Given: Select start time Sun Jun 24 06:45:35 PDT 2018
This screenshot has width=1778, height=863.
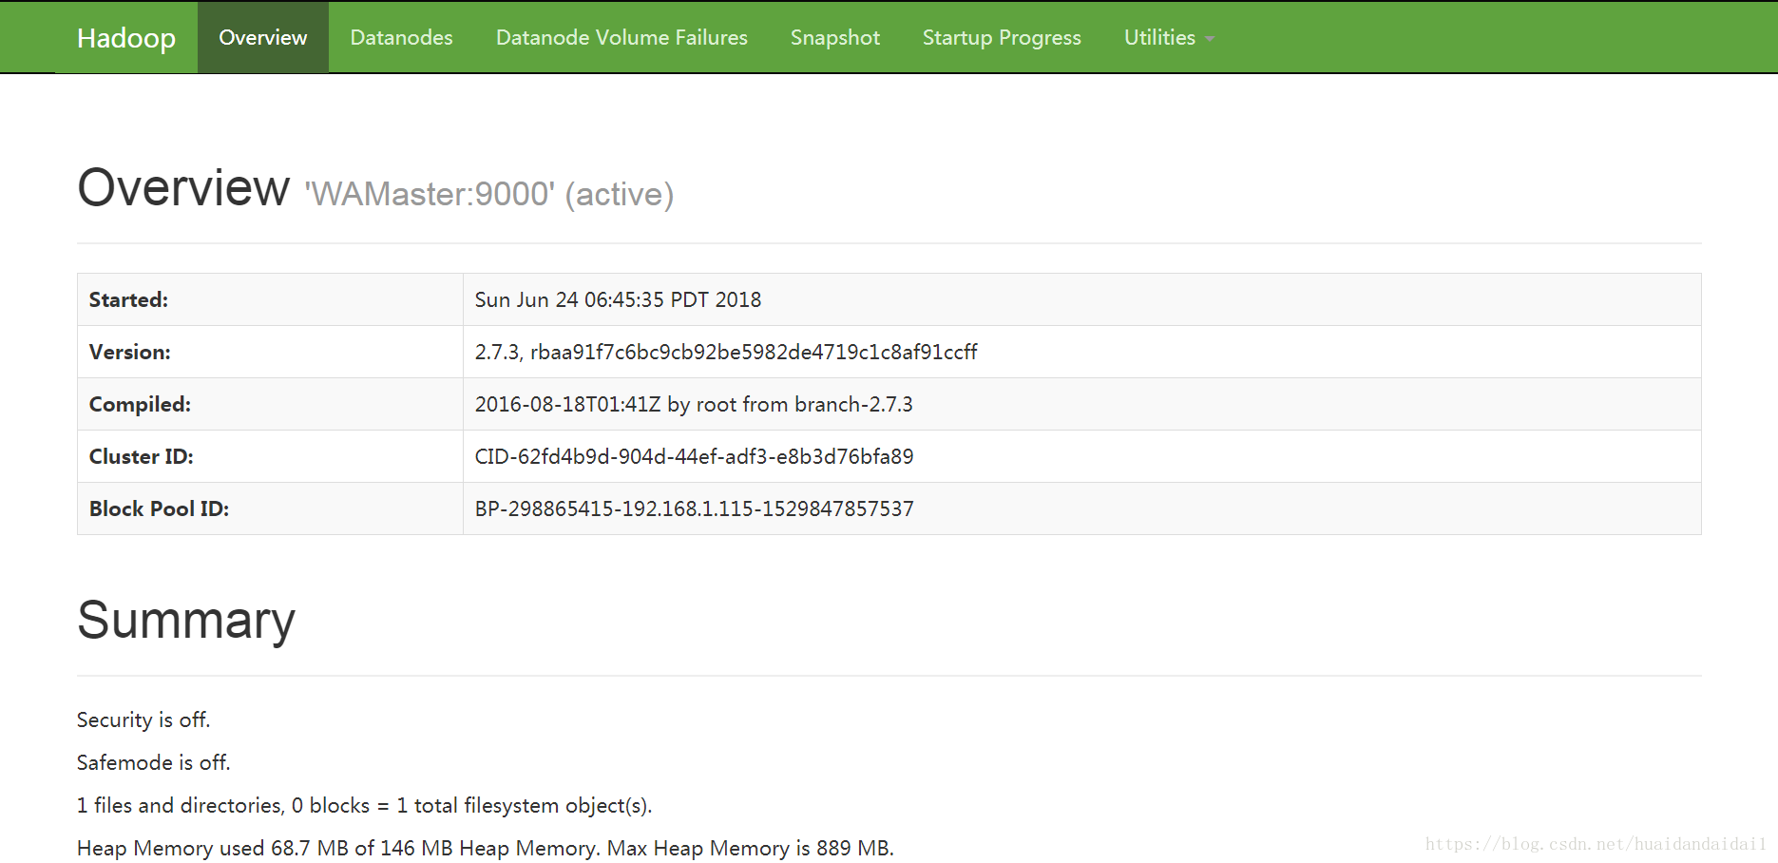Looking at the screenshot, I should click(x=618, y=299).
